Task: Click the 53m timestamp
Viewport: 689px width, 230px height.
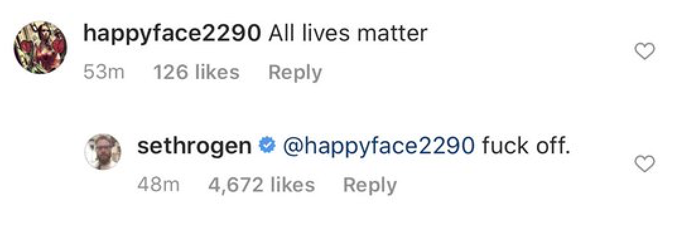Action: pyautogui.click(x=104, y=73)
